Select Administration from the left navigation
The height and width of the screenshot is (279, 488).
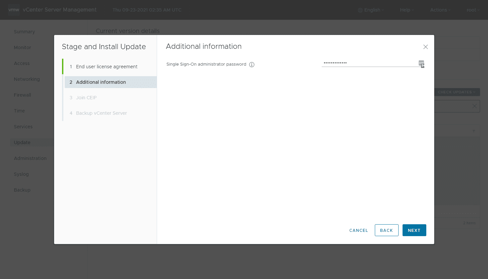30,158
